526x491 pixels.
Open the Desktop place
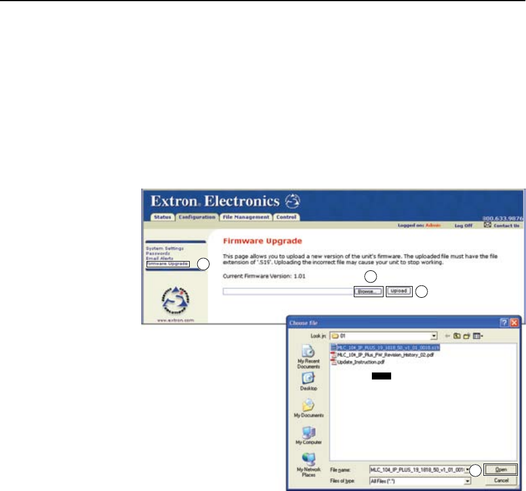pos(308,382)
